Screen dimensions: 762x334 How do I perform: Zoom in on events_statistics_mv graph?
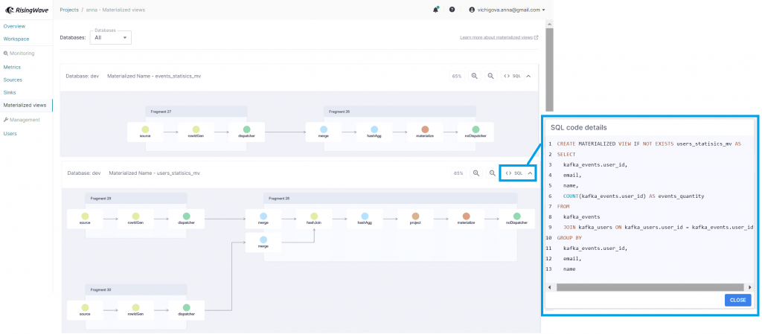coord(475,76)
